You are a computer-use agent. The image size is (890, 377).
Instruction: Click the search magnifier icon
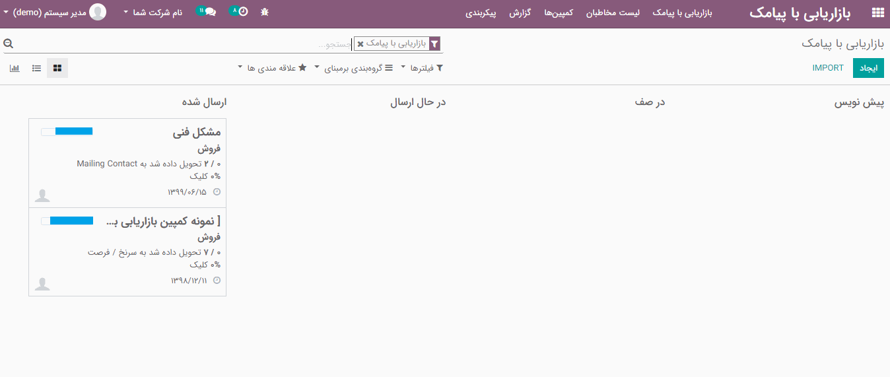(8, 44)
